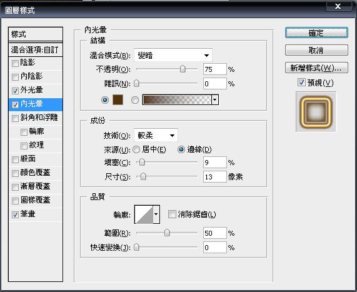Select the 斜角和浮雕 list label
Screen dimensions: 357x292
click(x=39, y=118)
